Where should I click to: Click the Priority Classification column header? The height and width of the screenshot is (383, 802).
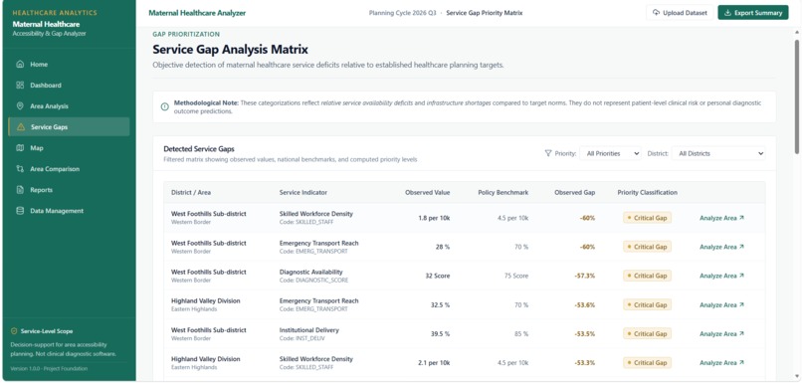coord(647,193)
